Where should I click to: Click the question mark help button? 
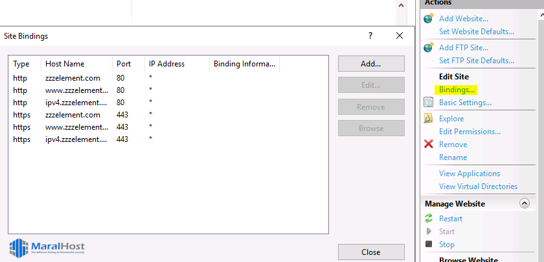click(370, 36)
